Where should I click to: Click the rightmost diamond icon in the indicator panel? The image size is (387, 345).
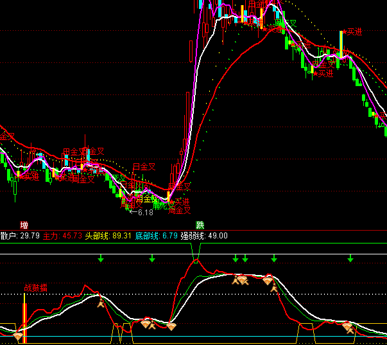(347, 327)
